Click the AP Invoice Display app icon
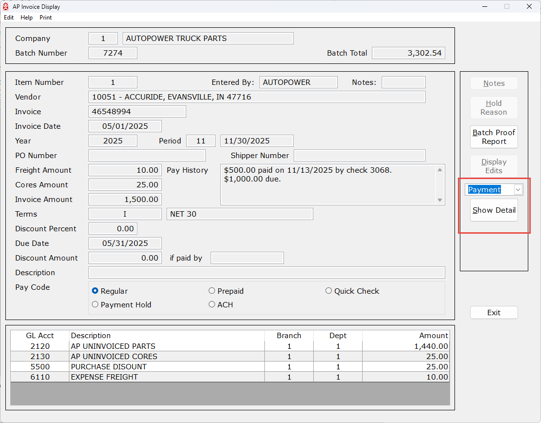541x423 pixels. pos(5,7)
